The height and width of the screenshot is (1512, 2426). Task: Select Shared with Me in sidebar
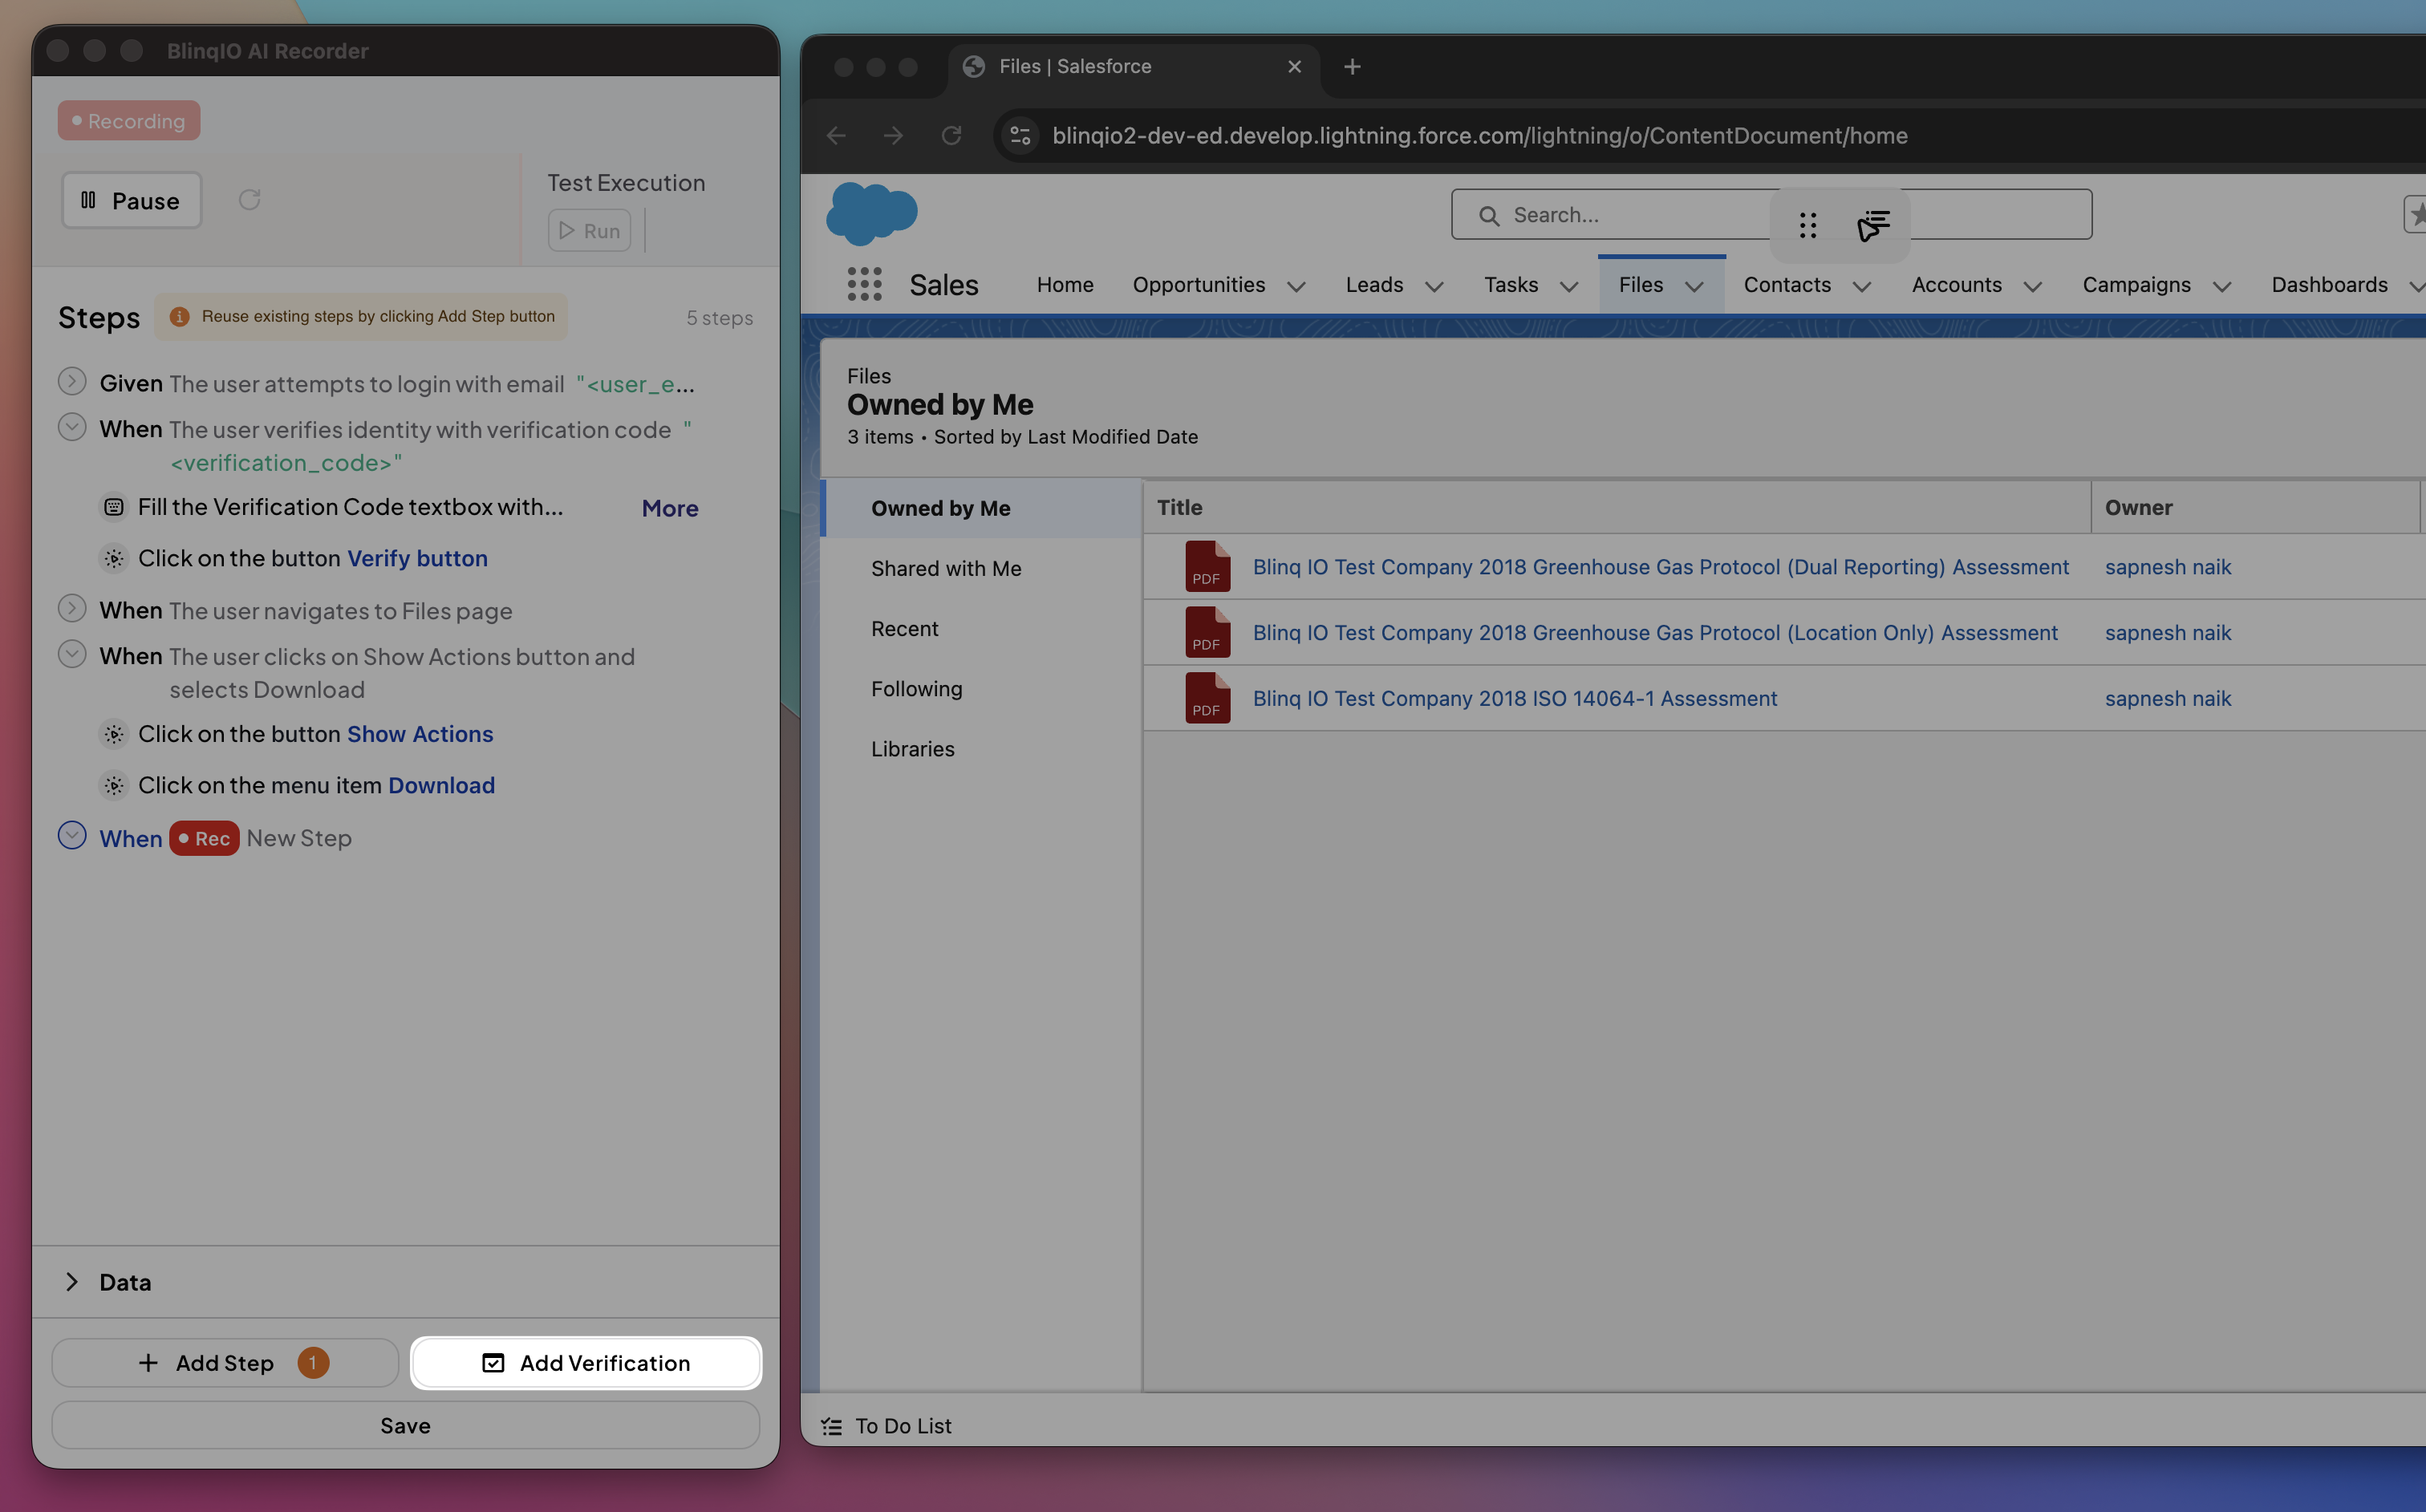point(945,568)
